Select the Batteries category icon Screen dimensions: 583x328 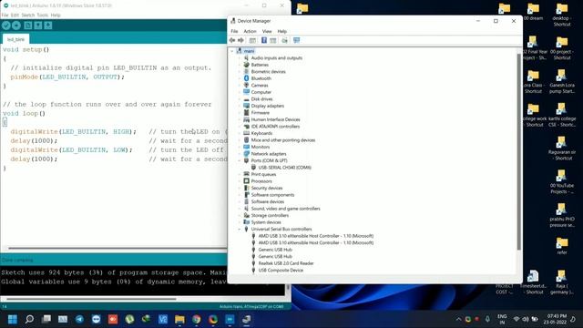tap(246, 65)
